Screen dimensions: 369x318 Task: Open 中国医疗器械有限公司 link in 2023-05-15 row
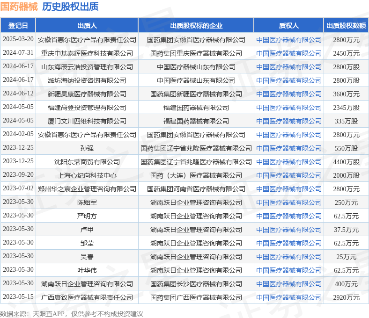(289, 297)
